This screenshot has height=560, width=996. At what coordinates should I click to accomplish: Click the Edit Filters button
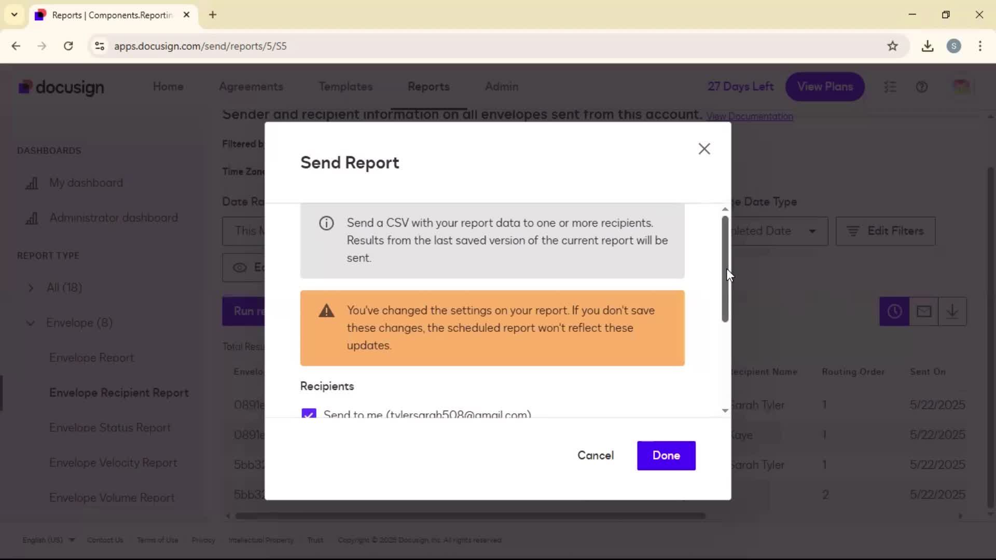coord(886,231)
